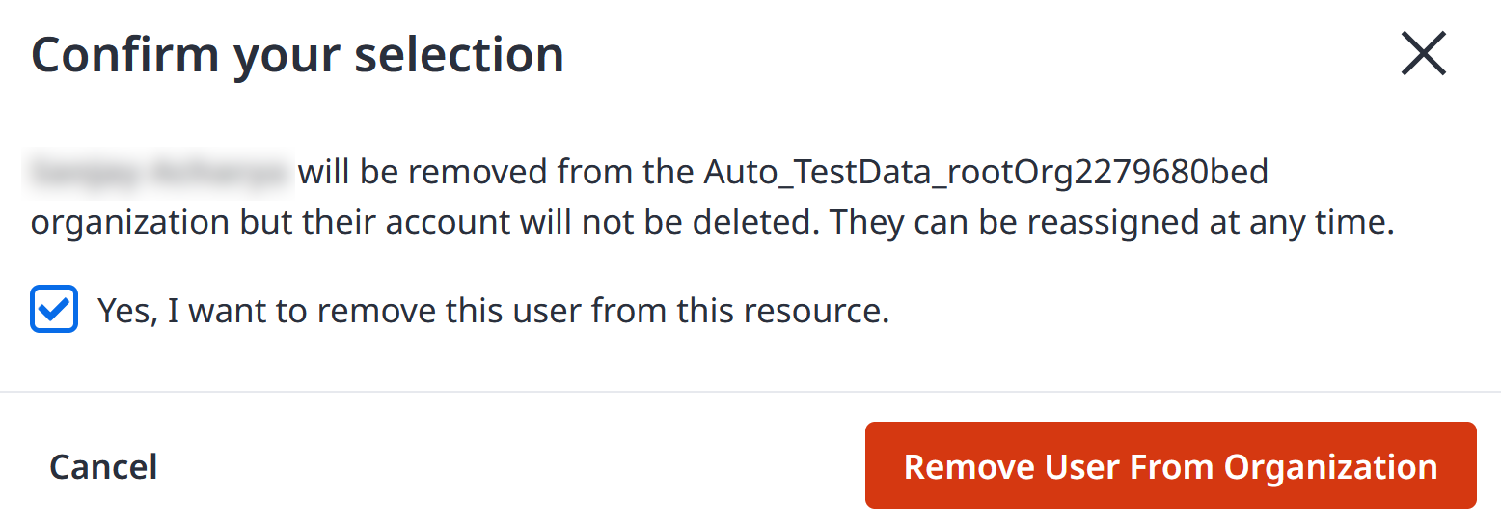Viewport: 1501px width, 526px height.
Task: Click the blurred user name text
Action: tap(161, 173)
